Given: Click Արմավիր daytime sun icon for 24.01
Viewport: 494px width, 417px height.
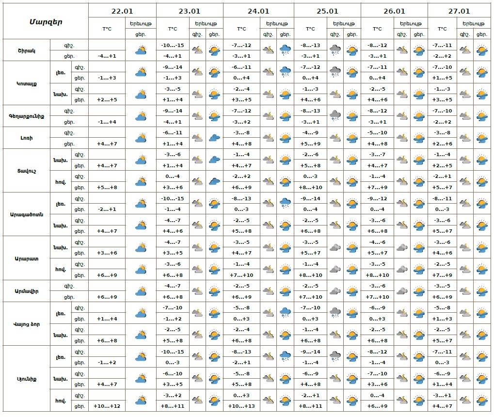Looking at the screenshot, I should pyautogui.click(x=285, y=291).
